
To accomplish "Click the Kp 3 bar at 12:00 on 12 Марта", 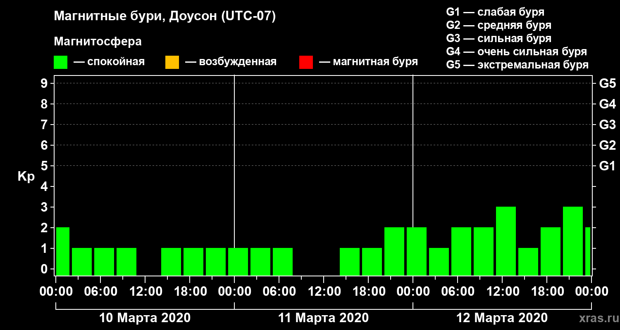I will 506,241.
